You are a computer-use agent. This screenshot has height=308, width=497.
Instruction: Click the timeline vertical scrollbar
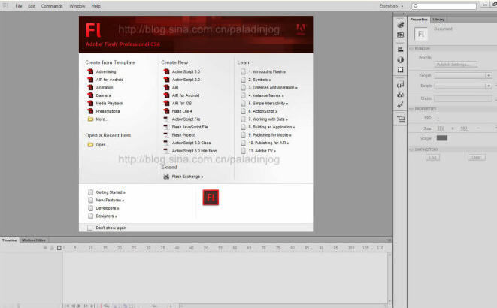tap(389, 279)
